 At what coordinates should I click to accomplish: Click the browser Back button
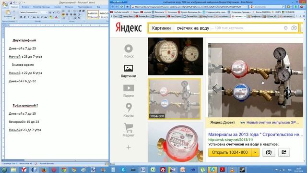tap(113, 7)
